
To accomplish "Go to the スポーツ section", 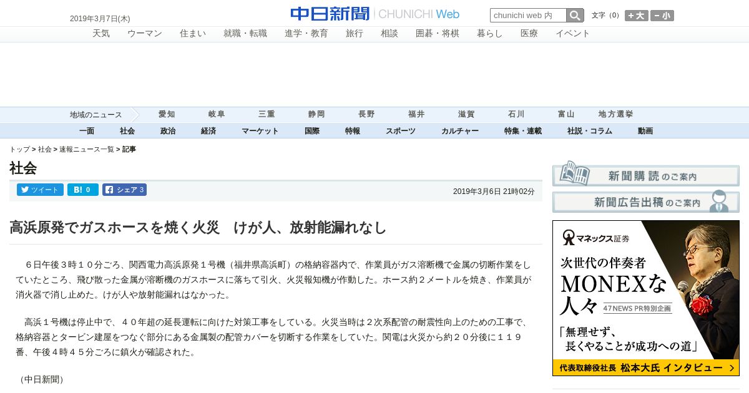I will tap(401, 131).
